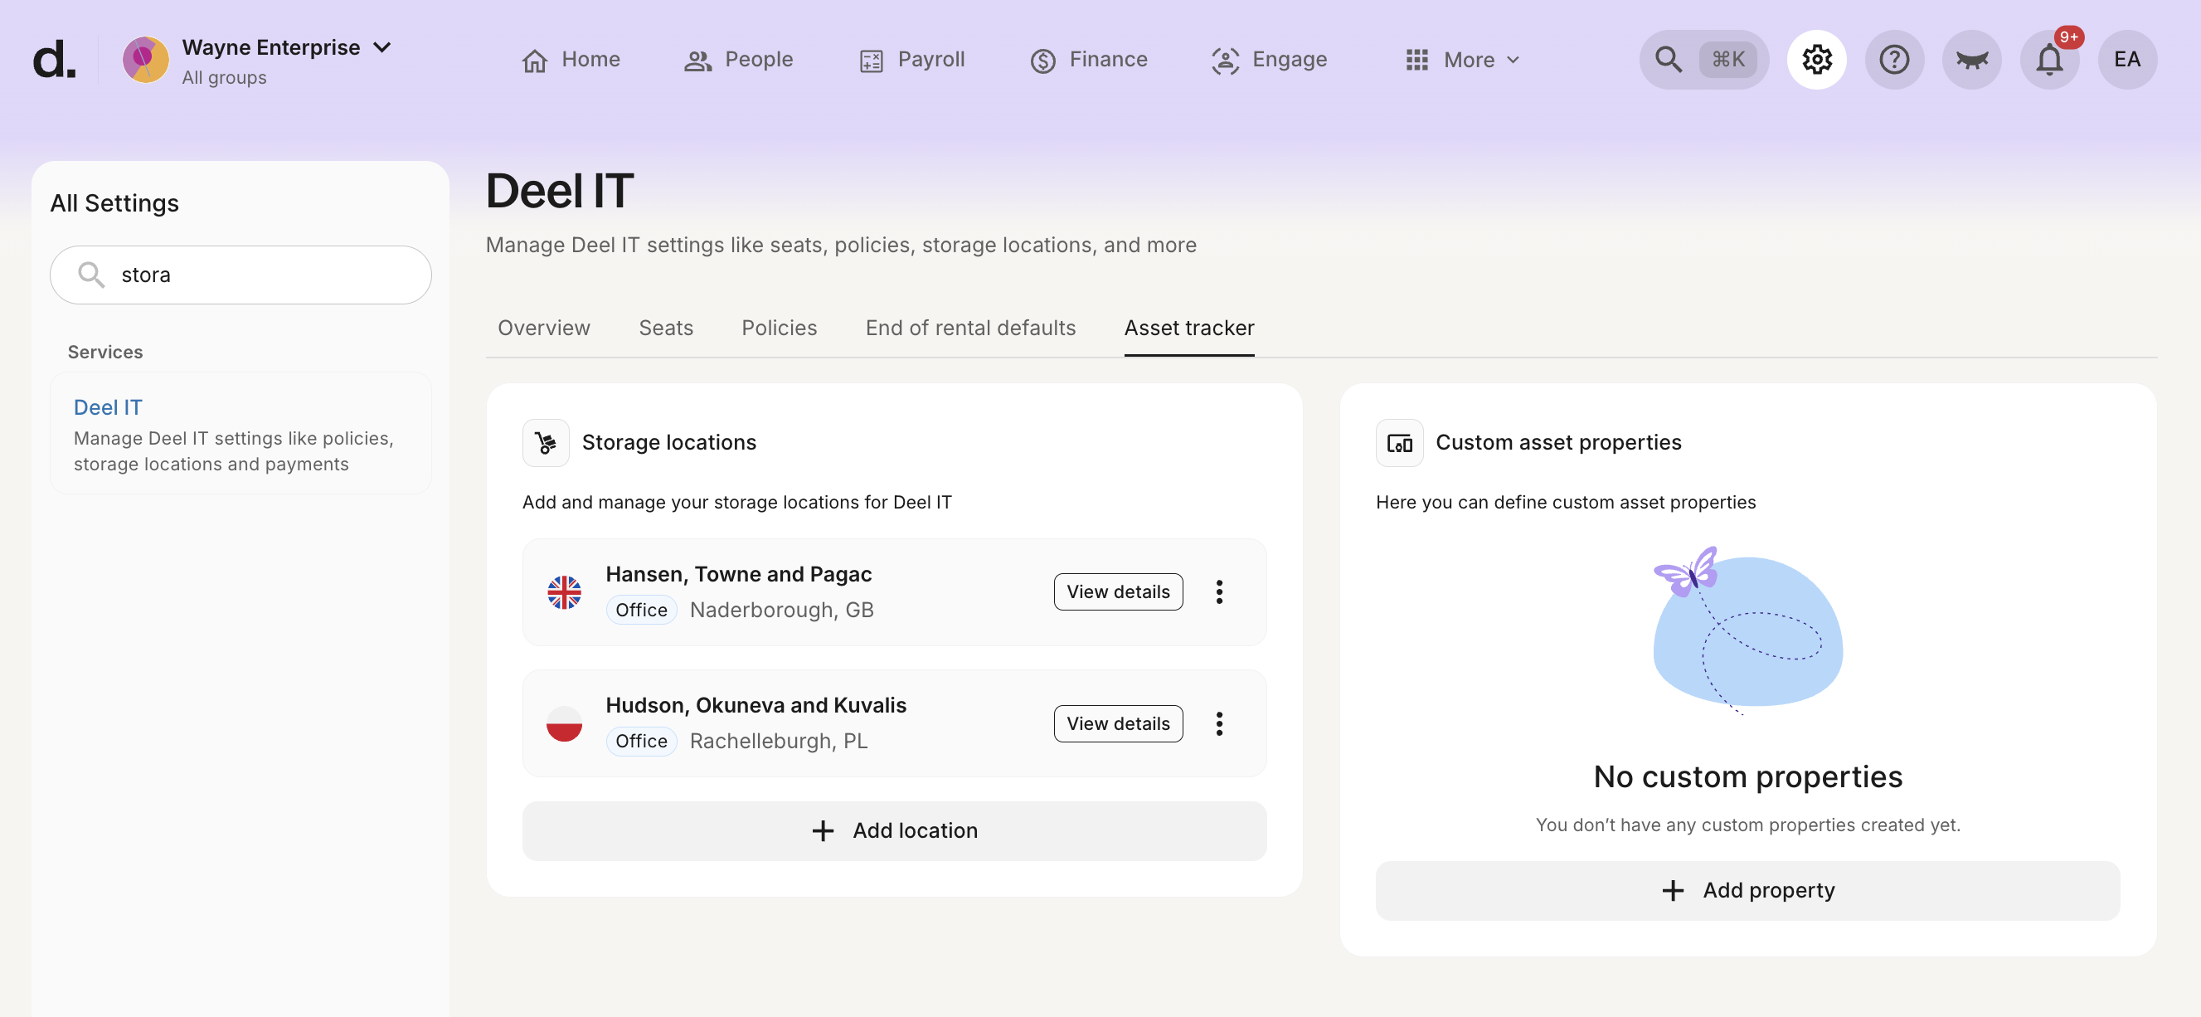The width and height of the screenshot is (2201, 1017).
Task: Click the 'Rachelleburgh, PL' location text
Action: [x=779, y=742]
